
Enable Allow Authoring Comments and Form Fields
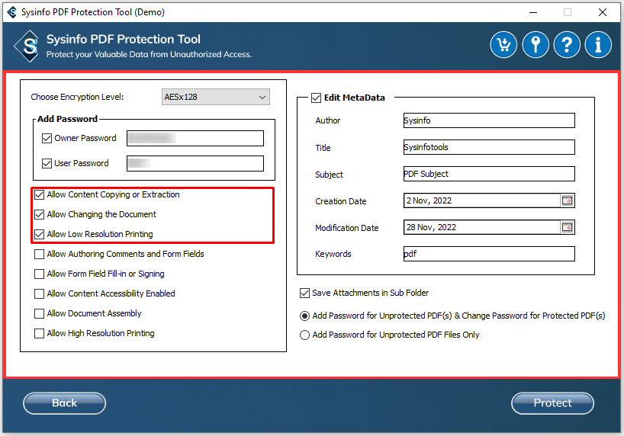tap(39, 254)
